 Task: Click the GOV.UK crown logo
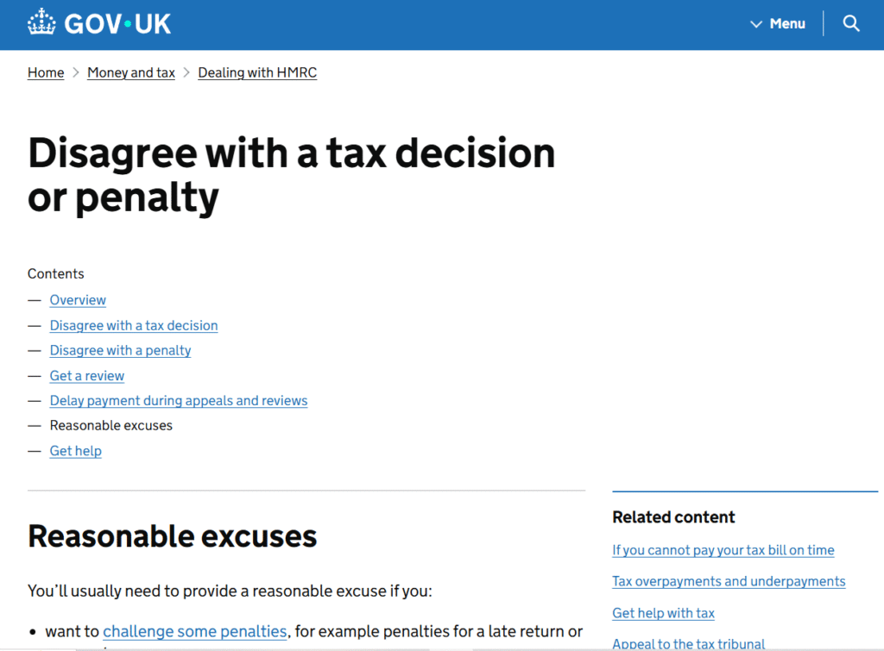(41, 22)
